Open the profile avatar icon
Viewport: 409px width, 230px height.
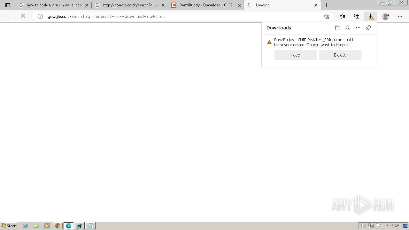386,16
